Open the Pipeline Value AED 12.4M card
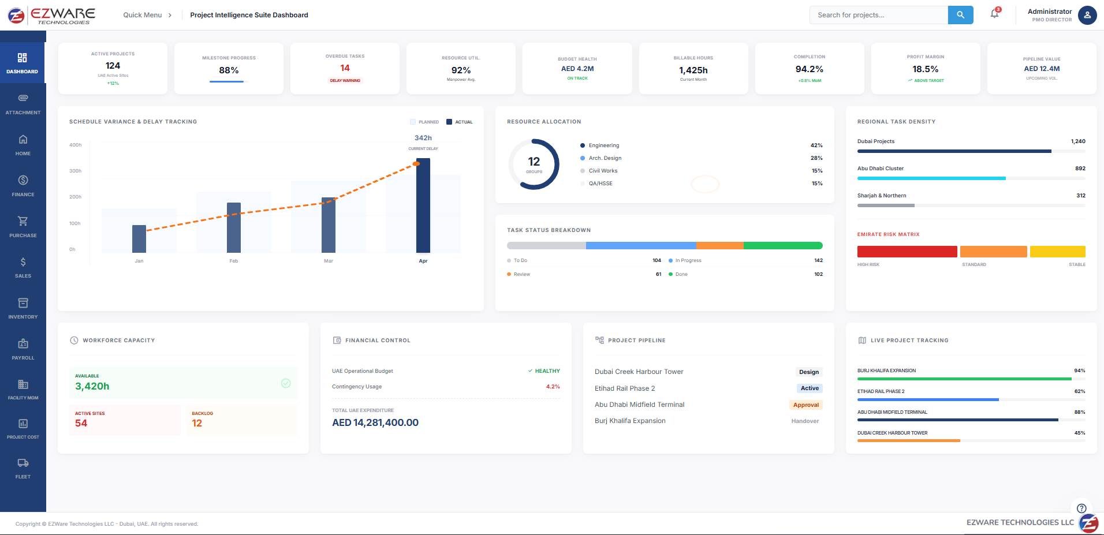Screen dimensions: 1104x535 [1042, 68]
